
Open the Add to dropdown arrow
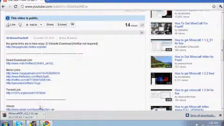tap(41, 25)
